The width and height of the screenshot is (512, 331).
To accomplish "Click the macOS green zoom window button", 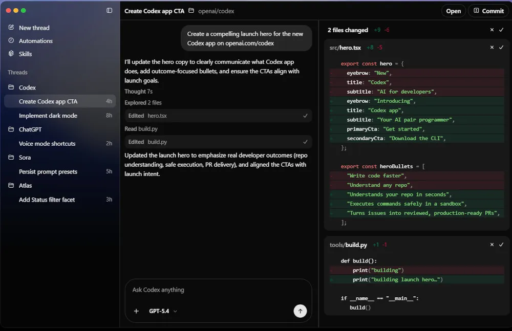I will click(x=23, y=10).
